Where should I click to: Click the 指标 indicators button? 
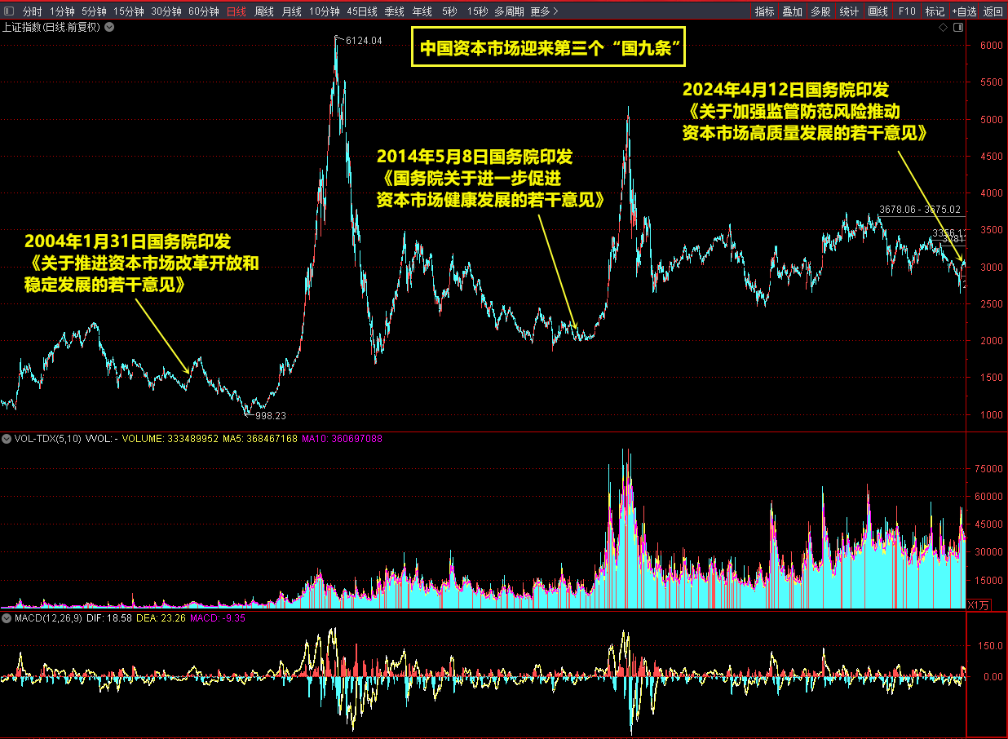click(765, 11)
